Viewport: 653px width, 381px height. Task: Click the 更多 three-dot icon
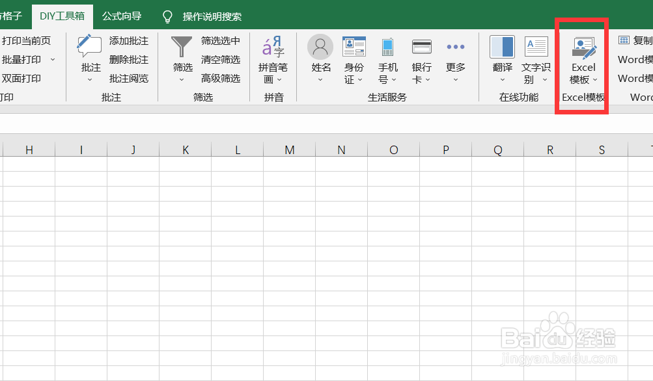pos(456,47)
